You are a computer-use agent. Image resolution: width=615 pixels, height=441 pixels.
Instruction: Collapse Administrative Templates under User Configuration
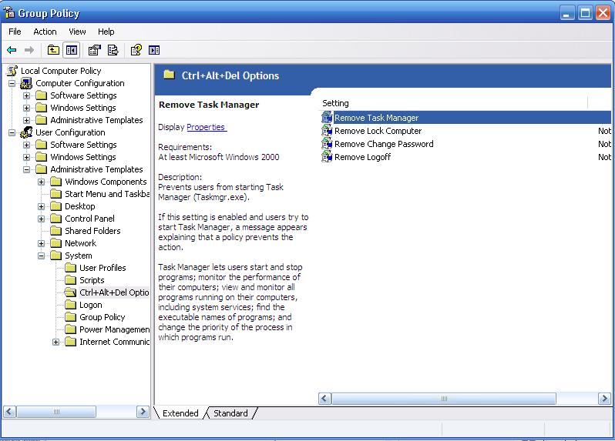pyautogui.click(x=26, y=169)
